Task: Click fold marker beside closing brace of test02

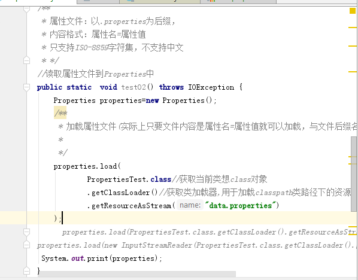Action: (26, 271)
